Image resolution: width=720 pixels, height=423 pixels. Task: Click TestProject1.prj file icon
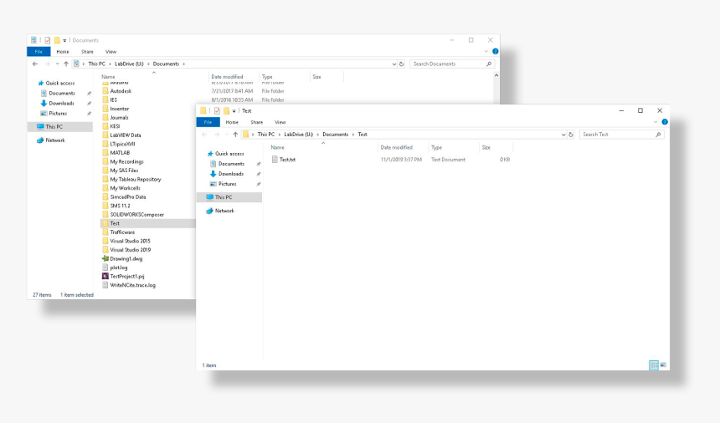(x=105, y=277)
